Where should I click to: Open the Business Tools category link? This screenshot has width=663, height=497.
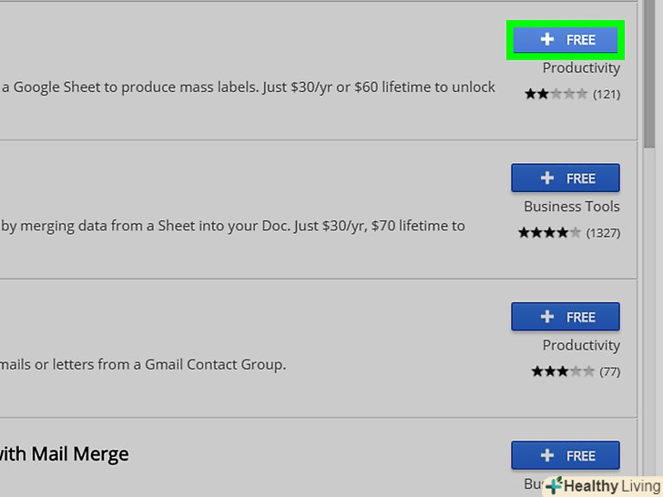click(x=572, y=208)
